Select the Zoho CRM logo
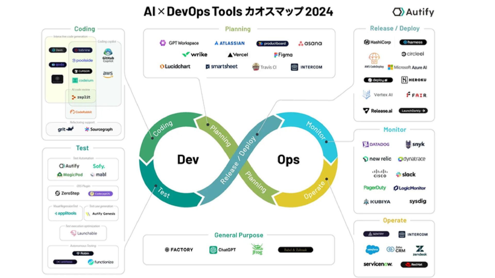Viewport: 495px width, 278px height. click(396, 249)
